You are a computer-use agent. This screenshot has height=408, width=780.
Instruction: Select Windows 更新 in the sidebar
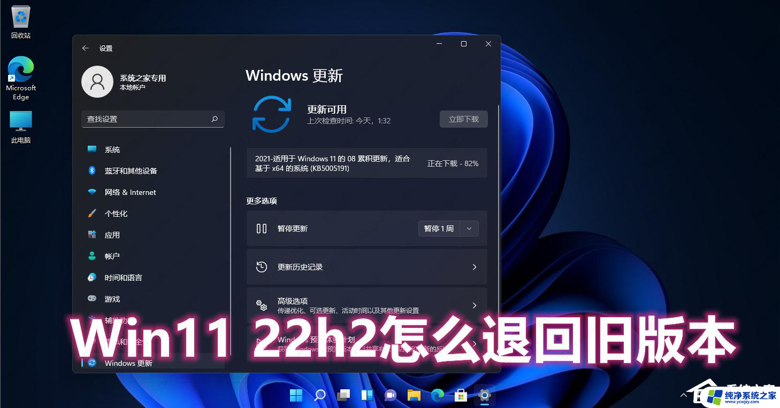[153, 363]
